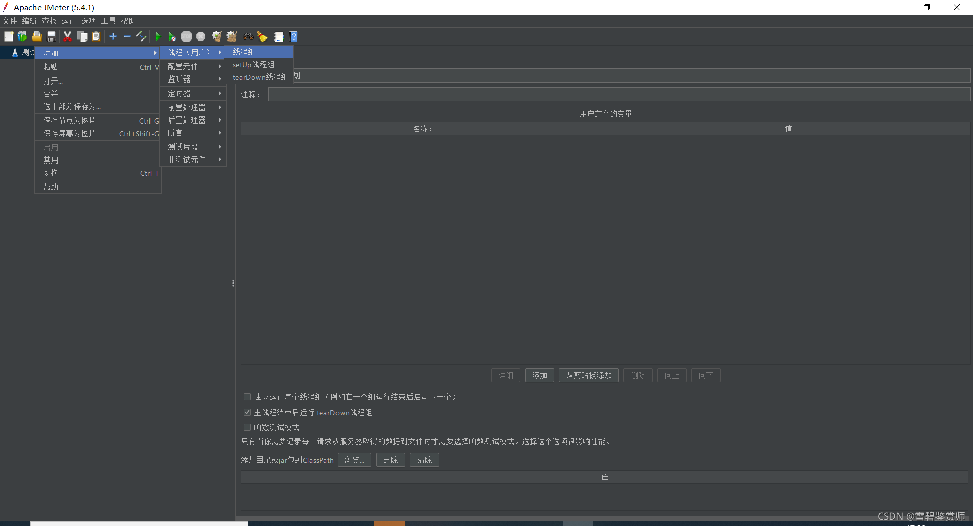Click the Paste clipboard icon
973x526 pixels.
(x=96, y=36)
